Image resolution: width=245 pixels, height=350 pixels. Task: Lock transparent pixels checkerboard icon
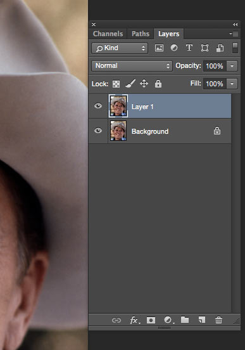[x=116, y=84]
